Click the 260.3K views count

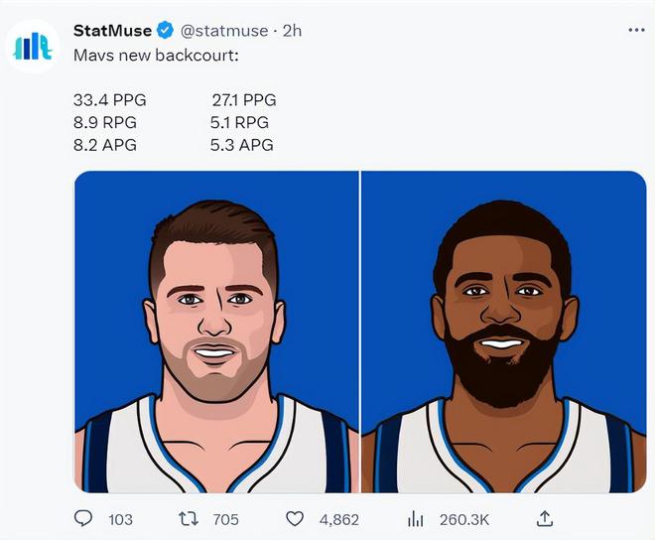coord(464,519)
